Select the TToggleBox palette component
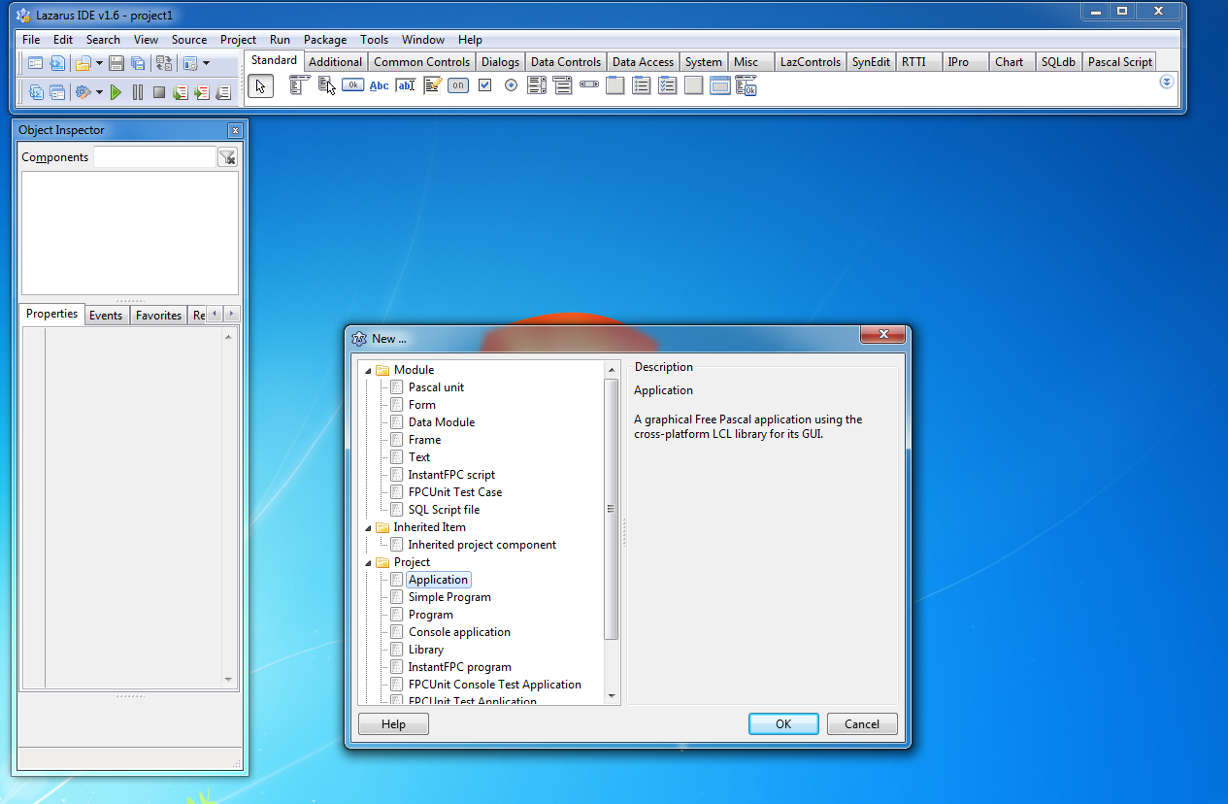The width and height of the screenshot is (1228, 804). click(458, 85)
